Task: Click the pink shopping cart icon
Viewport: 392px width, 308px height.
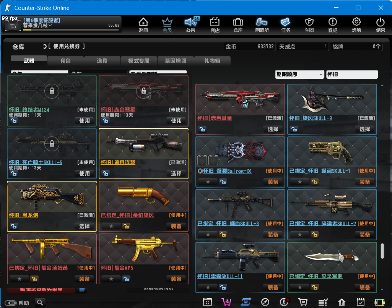Action: [226, 302]
